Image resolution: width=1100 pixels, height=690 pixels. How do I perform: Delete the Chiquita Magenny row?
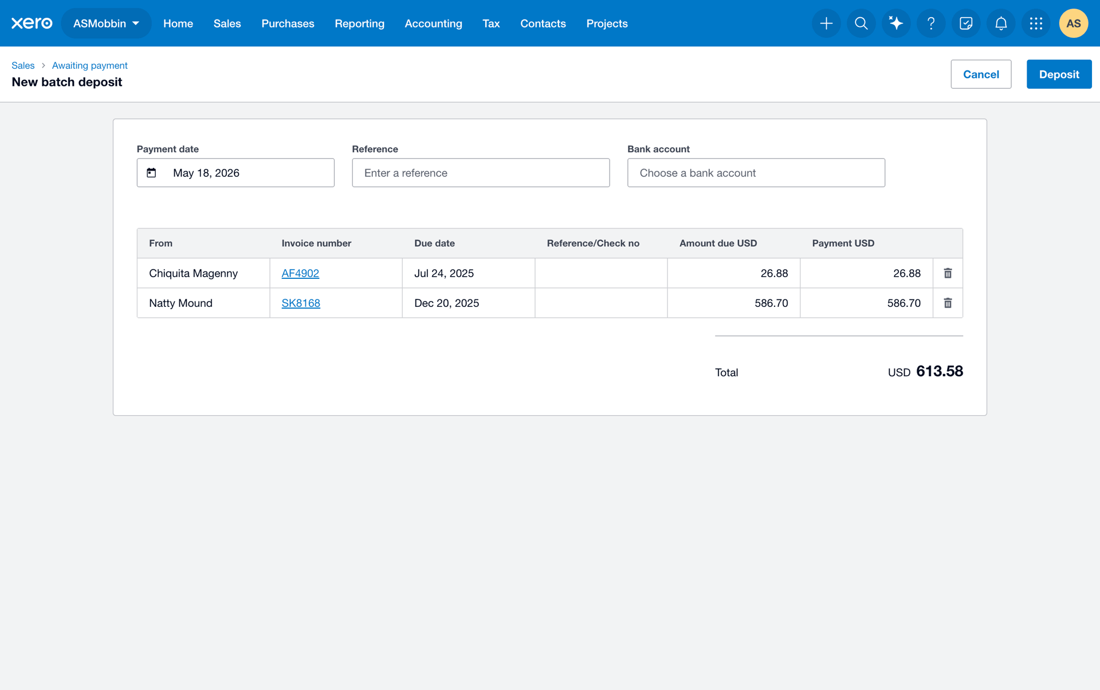click(x=948, y=273)
